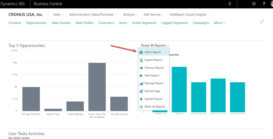The width and height of the screenshot is (273, 139).
Task: Click the Swivel chair axis label
Action: (x=53, y=114)
